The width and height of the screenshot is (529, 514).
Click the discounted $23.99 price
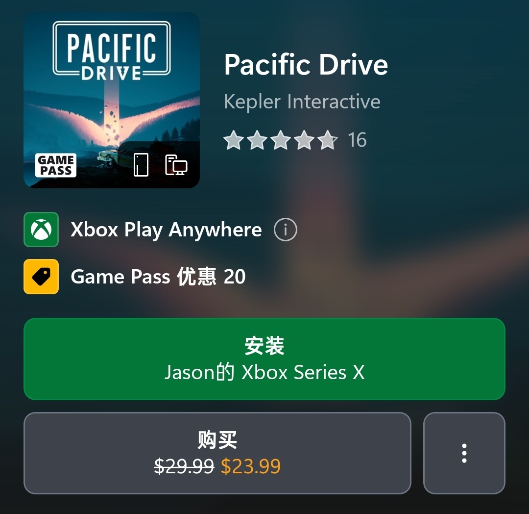coord(251,466)
